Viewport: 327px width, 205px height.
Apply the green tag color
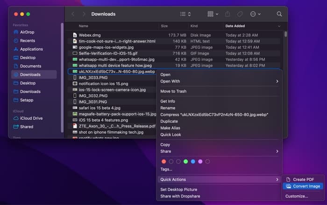[x=185, y=162]
